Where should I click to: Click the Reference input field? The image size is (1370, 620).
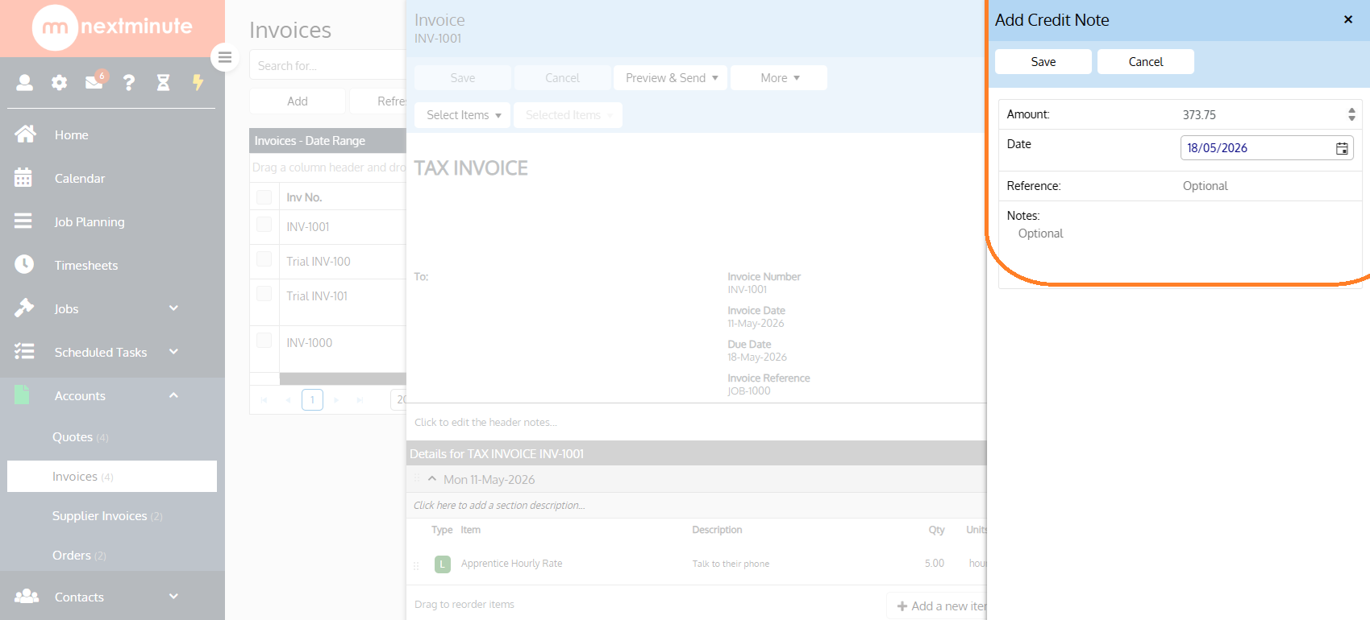[1268, 186]
